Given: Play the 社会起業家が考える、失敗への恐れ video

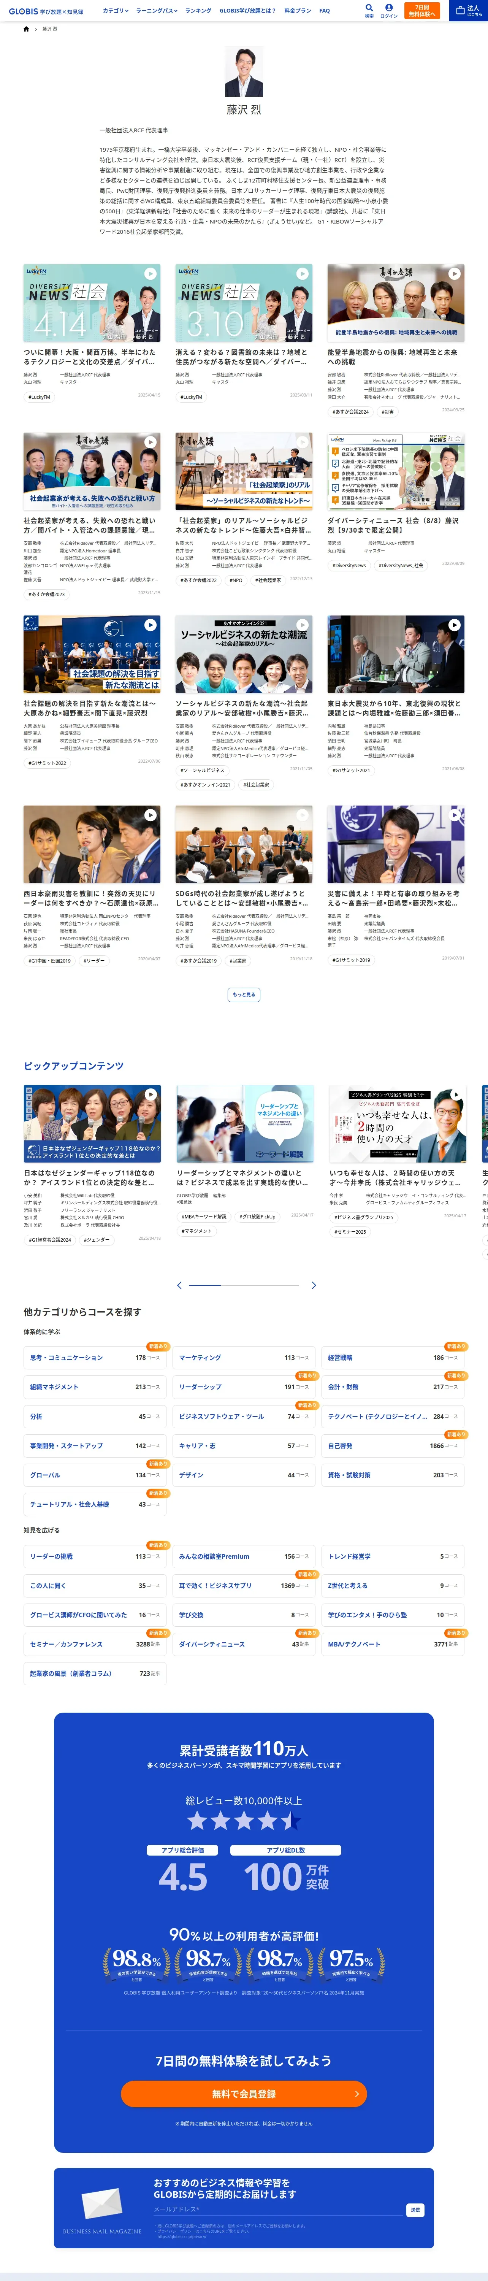Looking at the screenshot, I should click(x=151, y=442).
